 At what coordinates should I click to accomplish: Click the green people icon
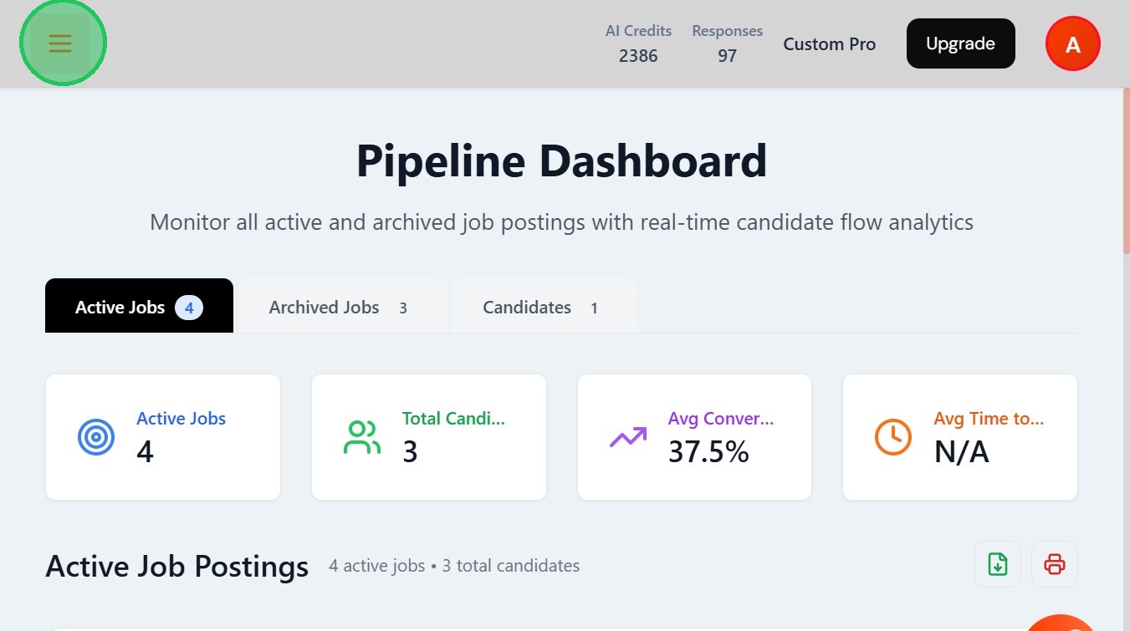[362, 437]
